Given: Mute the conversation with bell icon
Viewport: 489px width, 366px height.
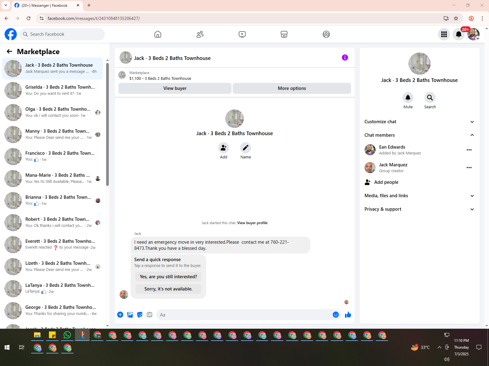Looking at the screenshot, I should tap(408, 98).
